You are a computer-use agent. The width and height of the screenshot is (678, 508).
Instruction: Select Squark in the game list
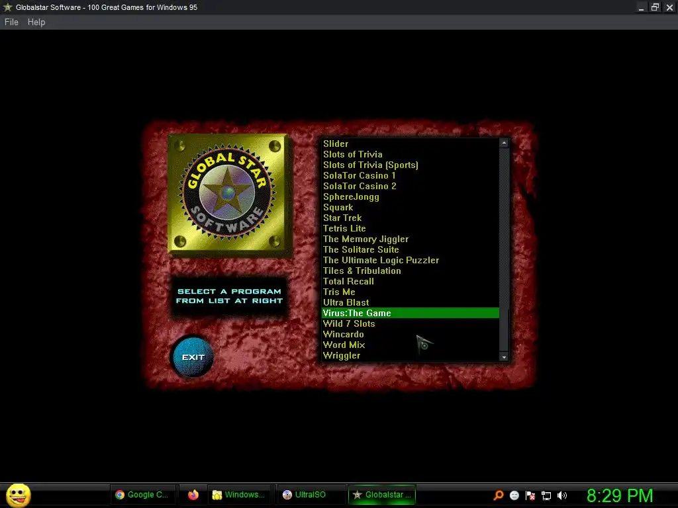tap(411, 207)
